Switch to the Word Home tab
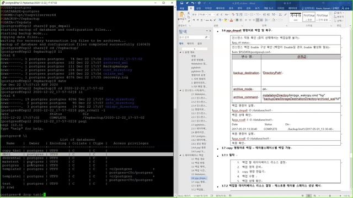 pos(191,8)
